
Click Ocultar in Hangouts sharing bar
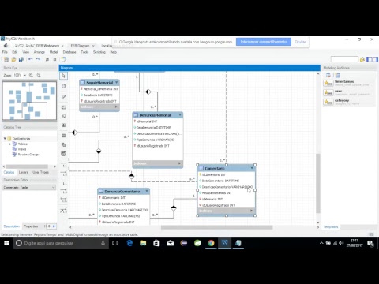pos(300,42)
